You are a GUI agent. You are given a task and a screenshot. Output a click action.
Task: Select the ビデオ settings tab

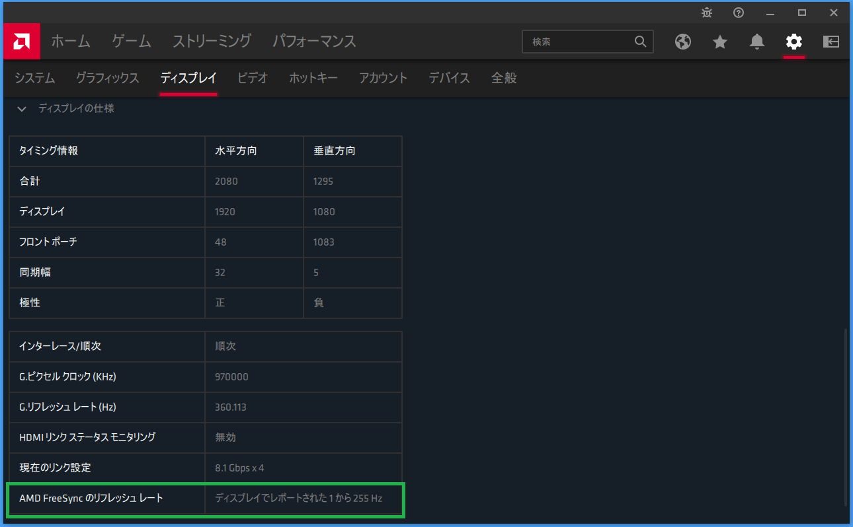pyautogui.click(x=253, y=78)
